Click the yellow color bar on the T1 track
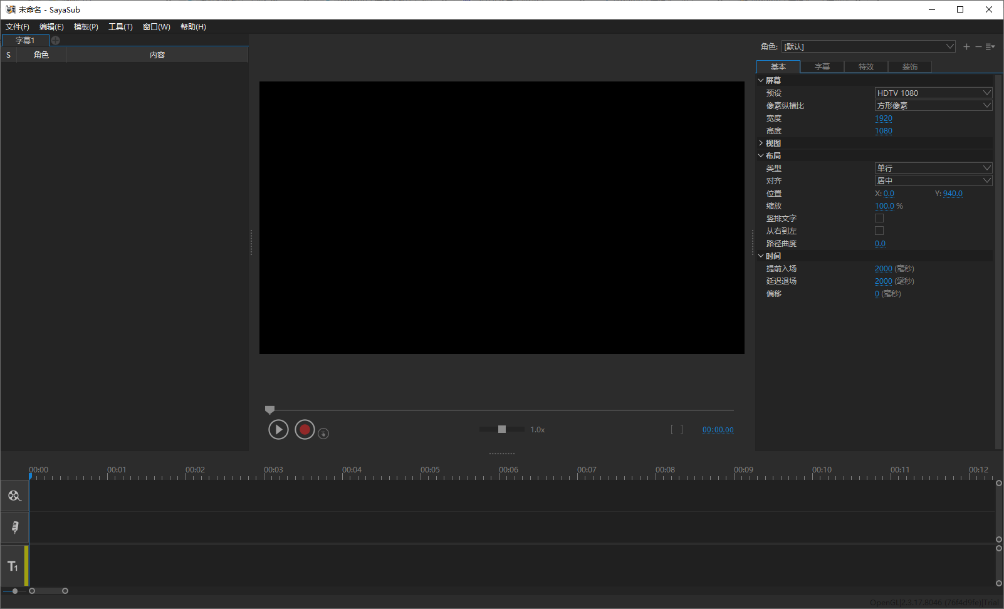The height and width of the screenshot is (609, 1004). [26, 566]
